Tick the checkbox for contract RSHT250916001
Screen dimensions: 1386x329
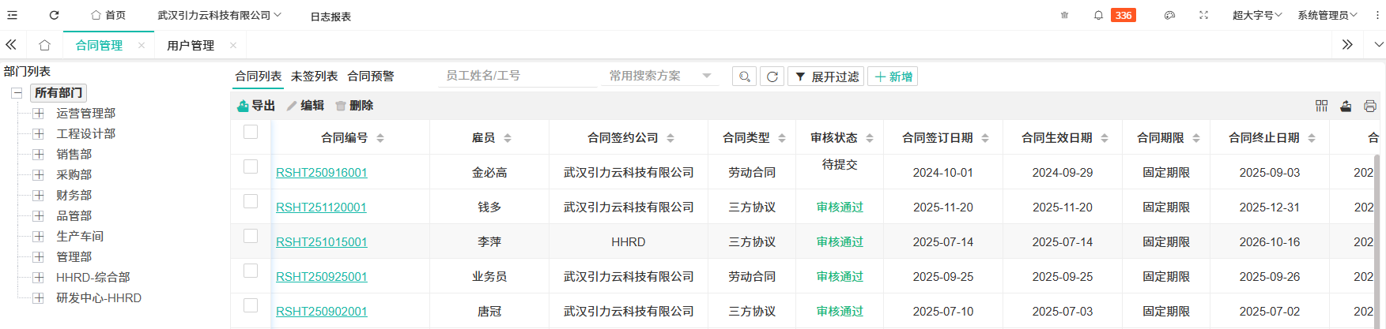(x=251, y=166)
